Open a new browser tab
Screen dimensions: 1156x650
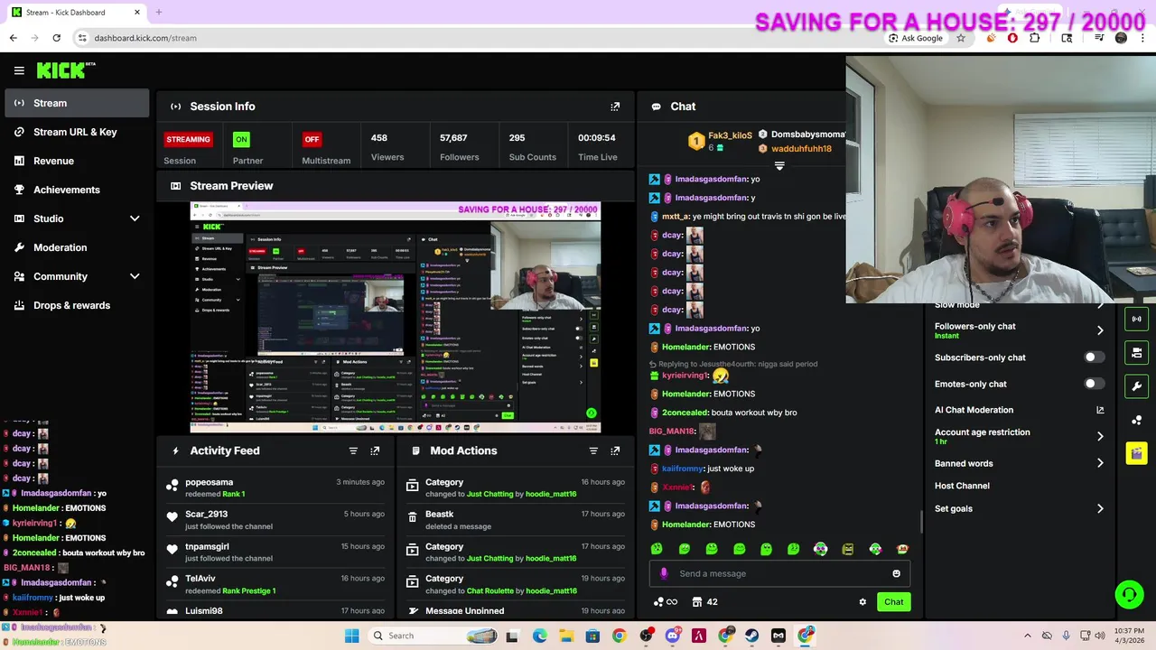[158, 12]
